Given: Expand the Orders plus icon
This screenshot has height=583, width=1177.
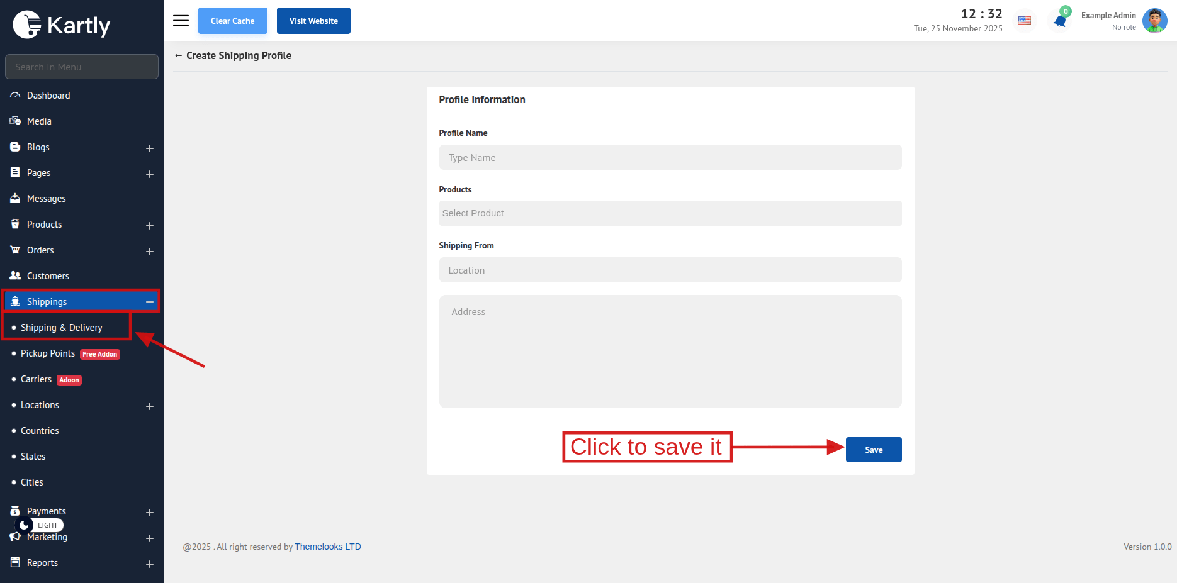Looking at the screenshot, I should pyautogui.click(x=150, y=251).
